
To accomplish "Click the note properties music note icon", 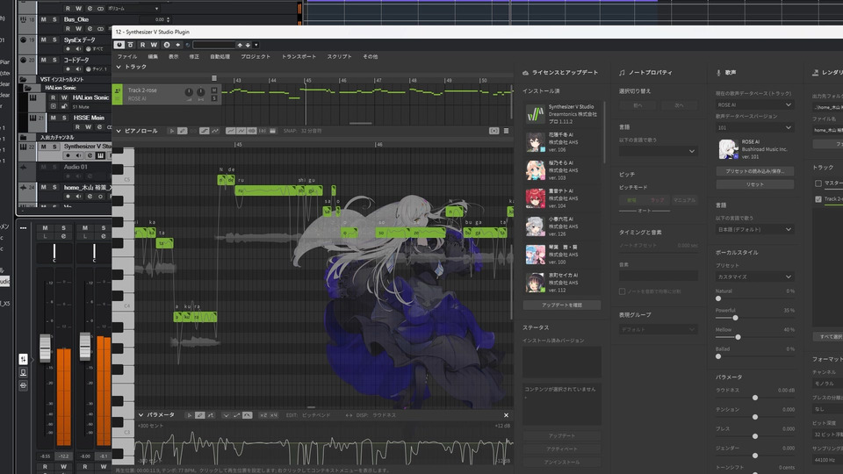I will pos(622,73).
